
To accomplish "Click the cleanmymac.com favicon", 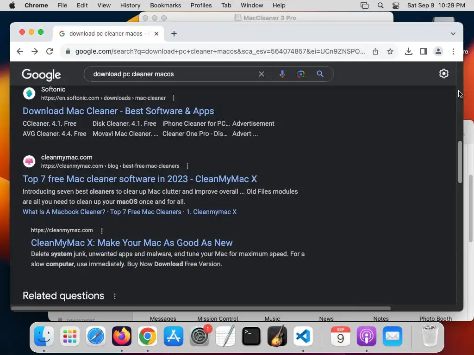I will [x=29, y=161].
